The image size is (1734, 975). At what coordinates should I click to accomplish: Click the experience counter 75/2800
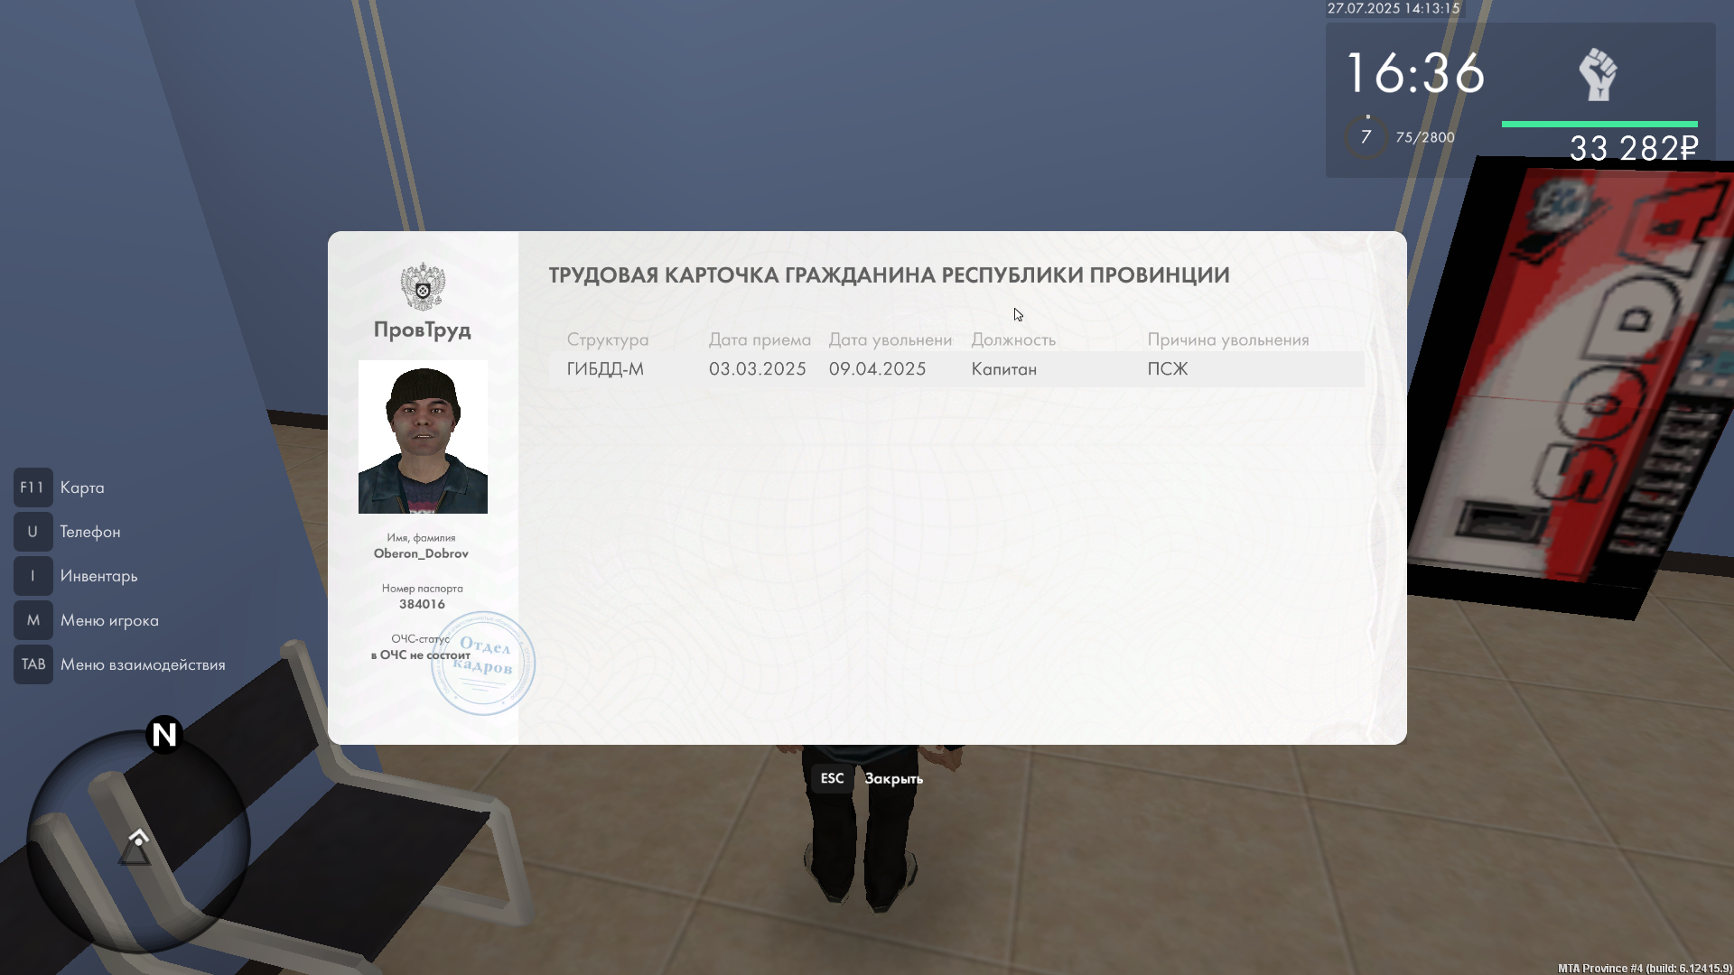[x=1425, y=137]
